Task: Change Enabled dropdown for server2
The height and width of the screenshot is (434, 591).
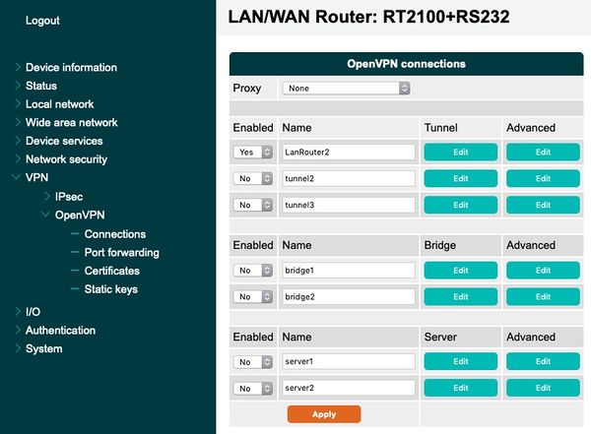Action: coord(253,388)
